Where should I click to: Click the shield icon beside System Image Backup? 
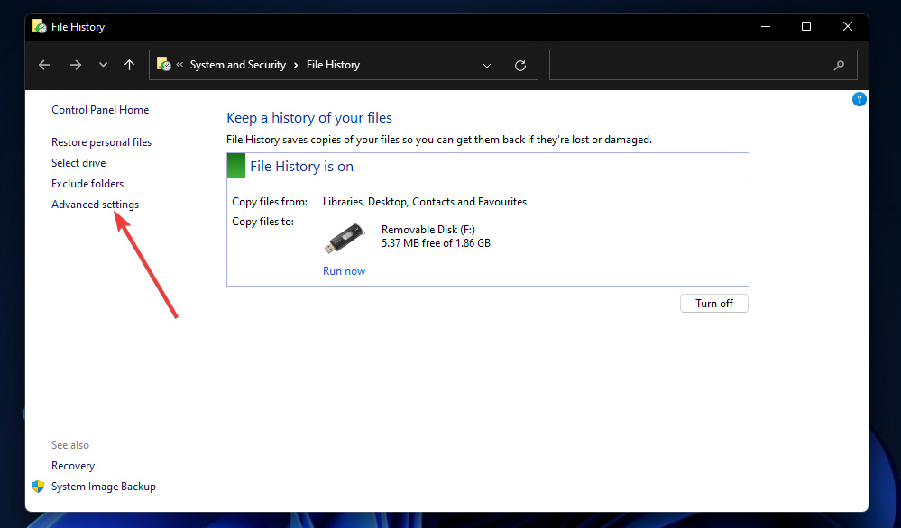pyautogui.click(x=38, y=487)
